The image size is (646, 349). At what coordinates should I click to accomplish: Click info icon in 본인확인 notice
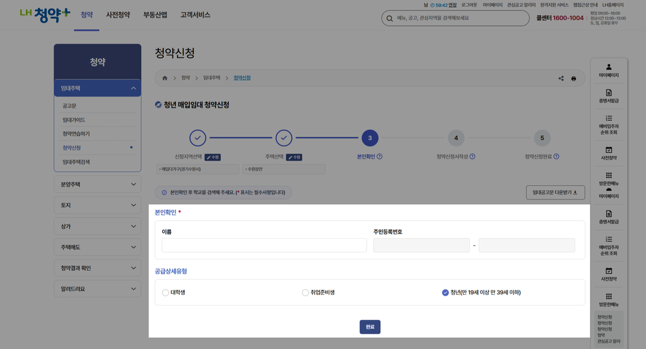(x=165, y=193)
